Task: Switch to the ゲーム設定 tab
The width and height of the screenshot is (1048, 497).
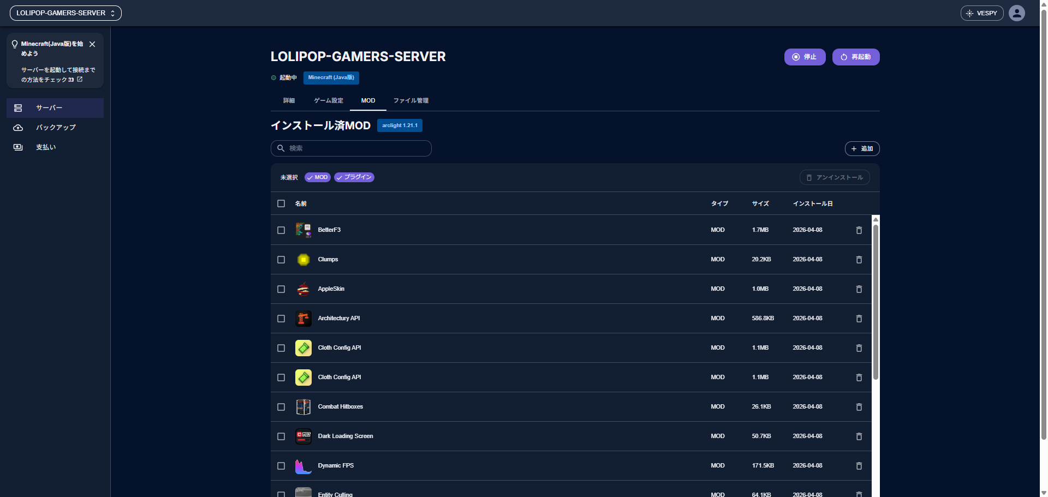Action: pyautogui.click(x=329, y=100)
